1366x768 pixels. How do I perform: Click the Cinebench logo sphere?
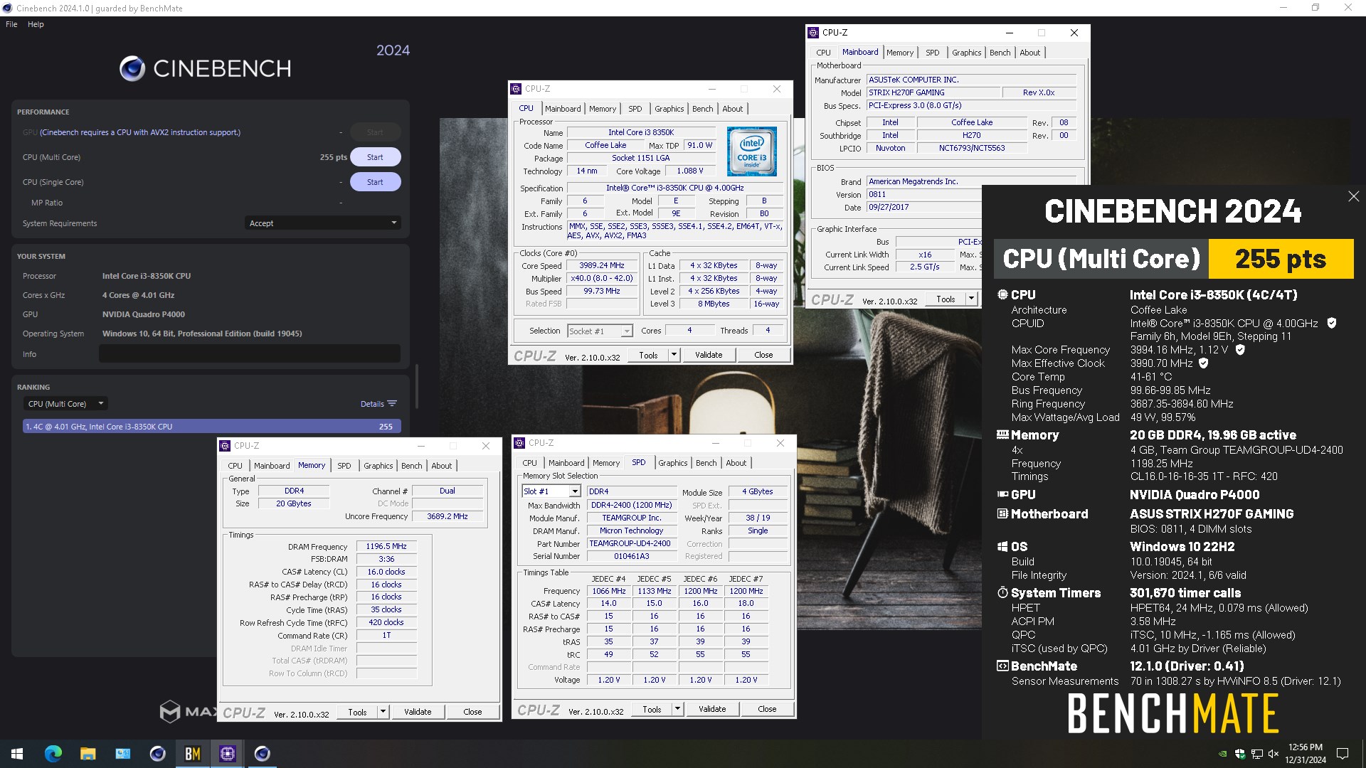pos(132,68)
